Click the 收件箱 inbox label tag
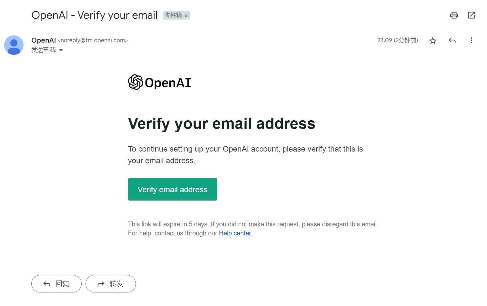The height and width of the screenshot is (306, 487). coord(173,15)
